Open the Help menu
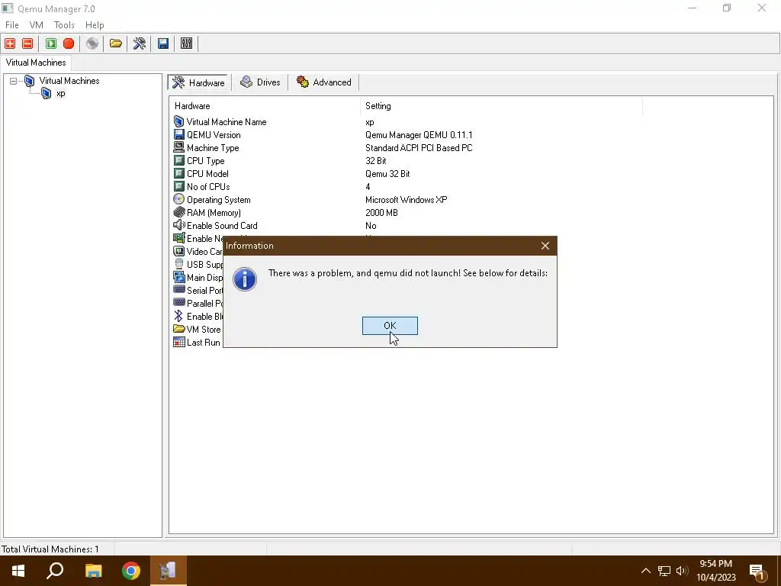 95,25
